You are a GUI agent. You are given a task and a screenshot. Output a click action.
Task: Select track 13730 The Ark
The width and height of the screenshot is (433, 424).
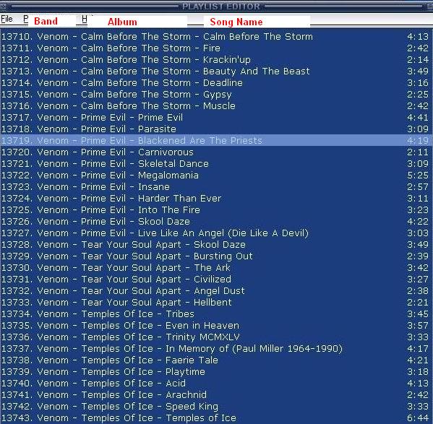(216, 268)
